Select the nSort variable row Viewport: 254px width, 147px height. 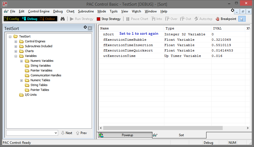point(174,34)
